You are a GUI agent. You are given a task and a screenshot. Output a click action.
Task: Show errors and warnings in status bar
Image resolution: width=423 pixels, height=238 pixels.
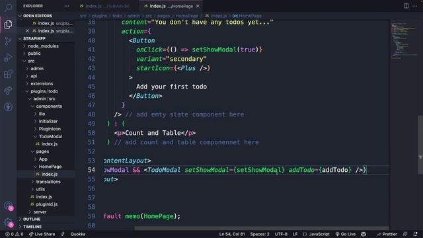[15, 234]
